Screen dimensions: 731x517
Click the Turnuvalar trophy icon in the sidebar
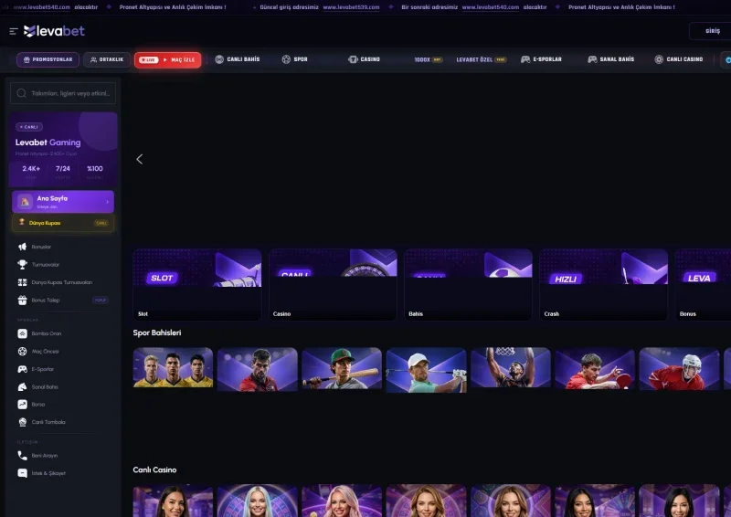coord(22,264)
